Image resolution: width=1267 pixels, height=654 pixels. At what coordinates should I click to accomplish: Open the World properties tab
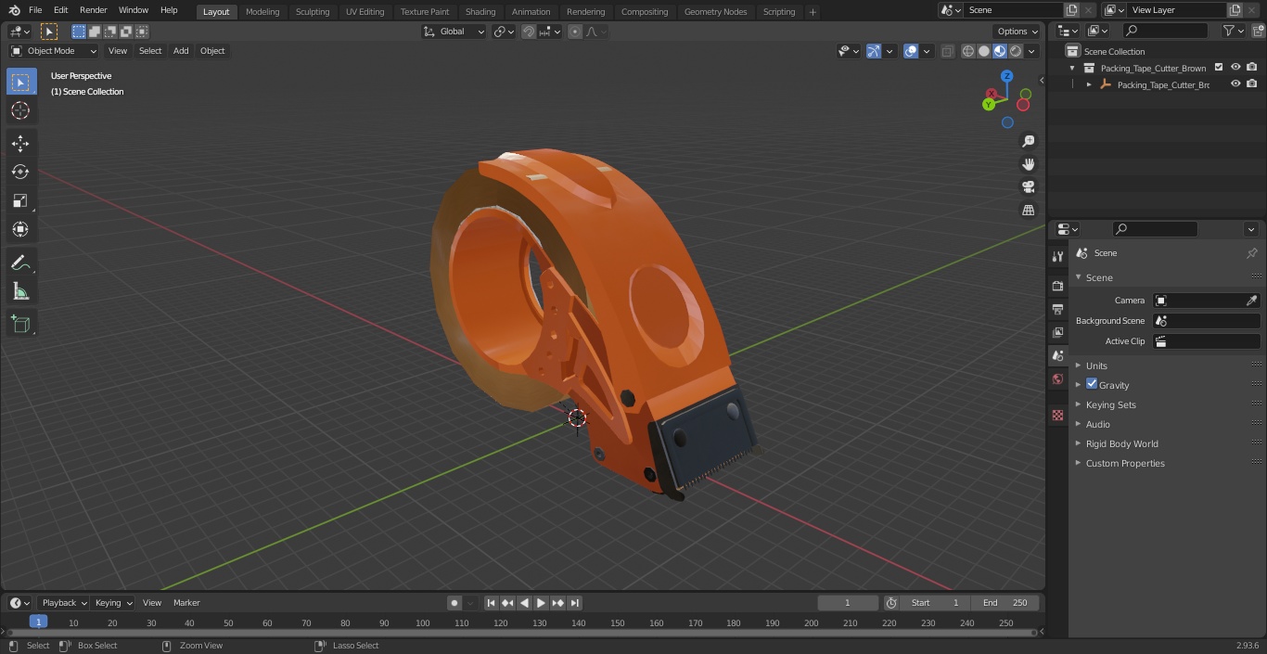[x=1057, y=379]
